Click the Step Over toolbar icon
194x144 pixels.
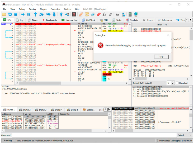click(x=41, y=14)
